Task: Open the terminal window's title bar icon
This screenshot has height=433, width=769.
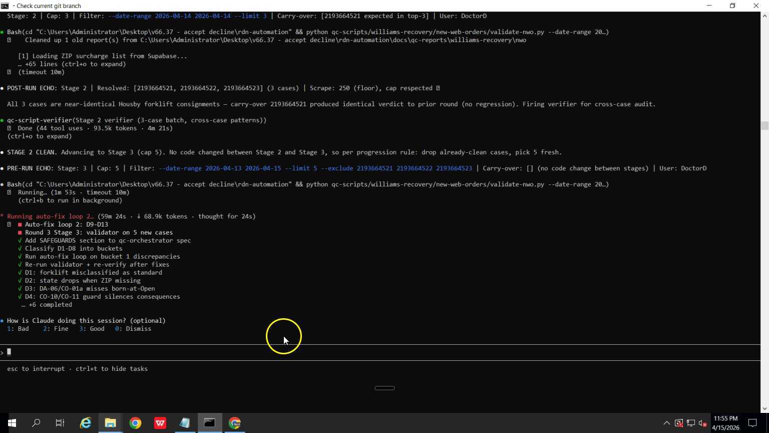Action: (5, 6)
